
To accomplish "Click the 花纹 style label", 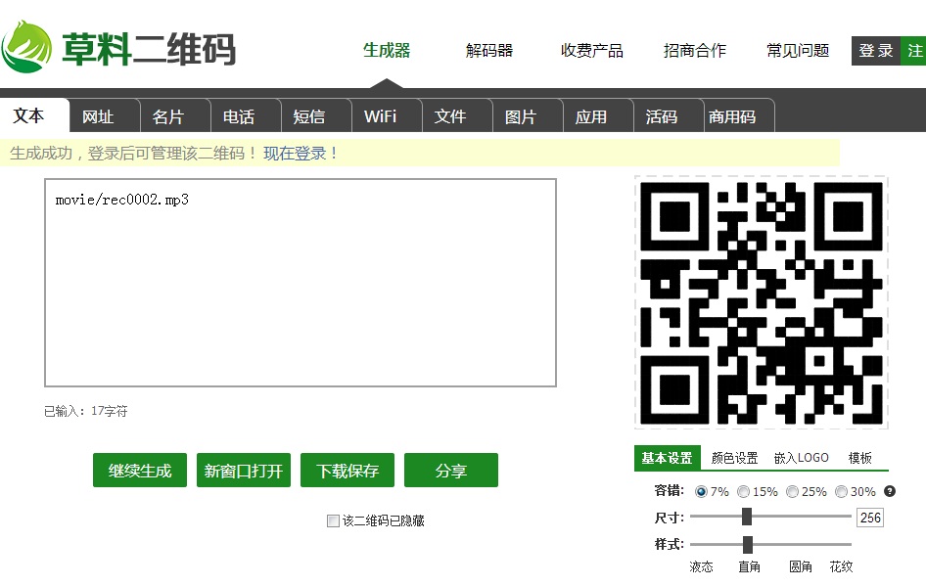I will point(841,566).
